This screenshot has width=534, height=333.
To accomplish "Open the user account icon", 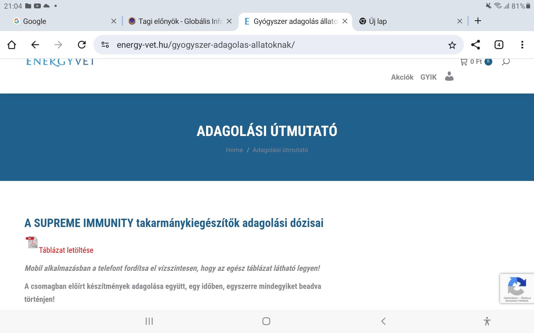I will coord(449,77).
